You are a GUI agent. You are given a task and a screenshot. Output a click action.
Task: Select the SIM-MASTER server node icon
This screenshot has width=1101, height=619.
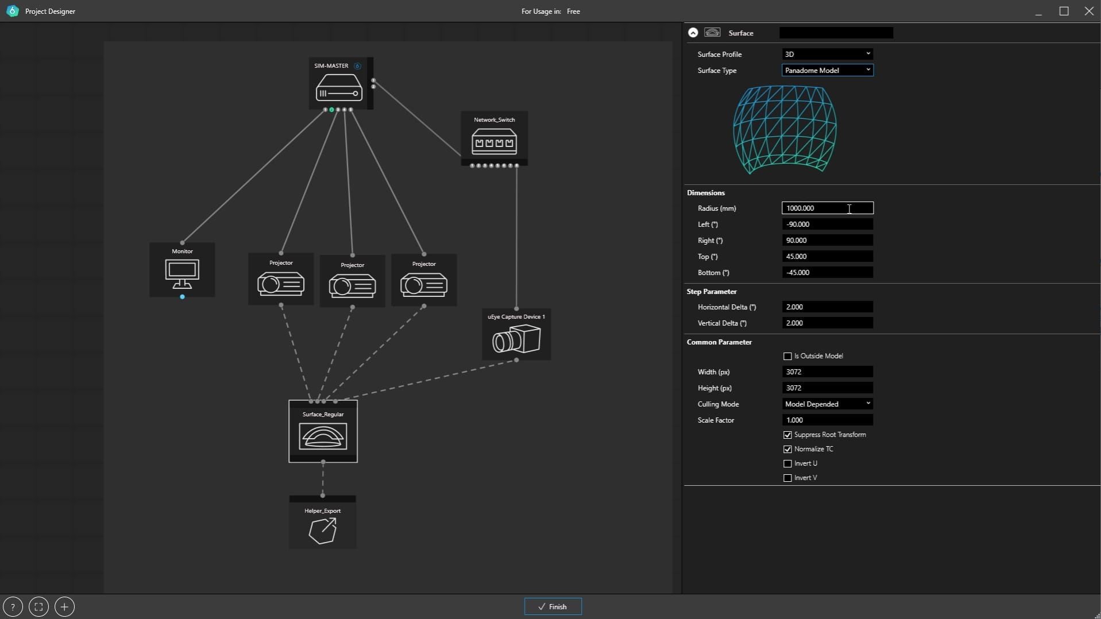(x=339, y=88)
